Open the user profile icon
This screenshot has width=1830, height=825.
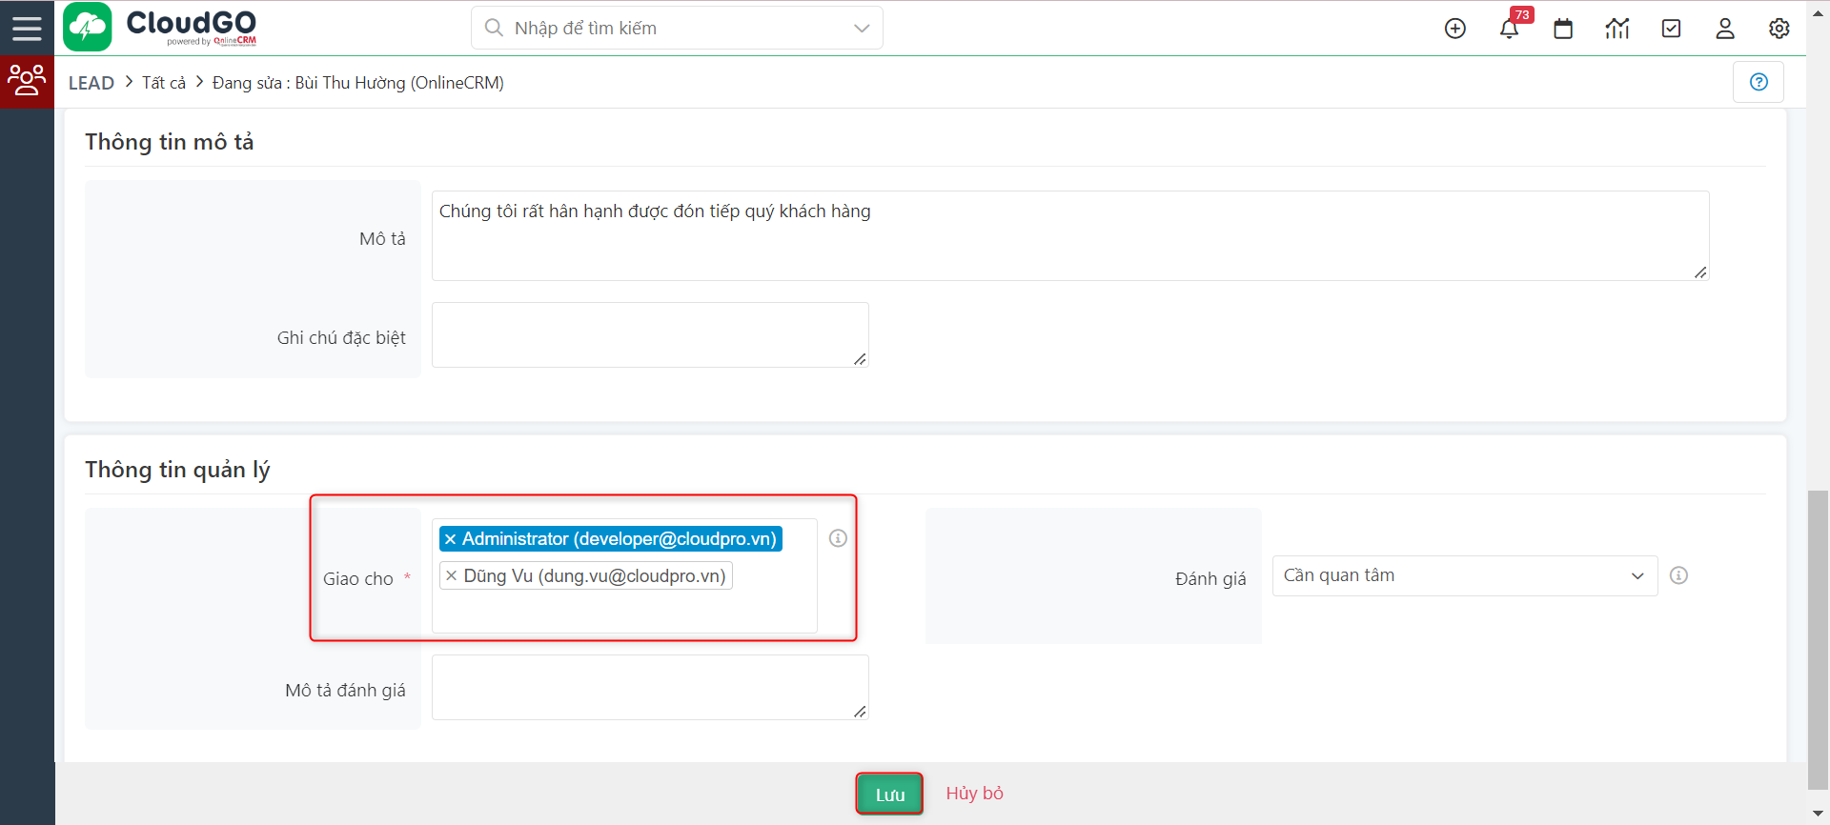[1725, 29]
